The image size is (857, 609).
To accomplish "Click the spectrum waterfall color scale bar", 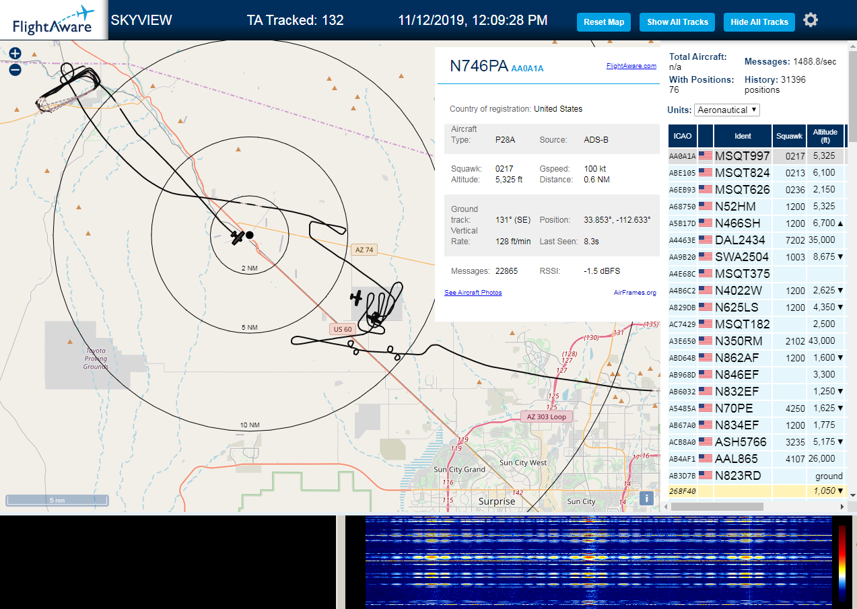I will click(842, 563).
